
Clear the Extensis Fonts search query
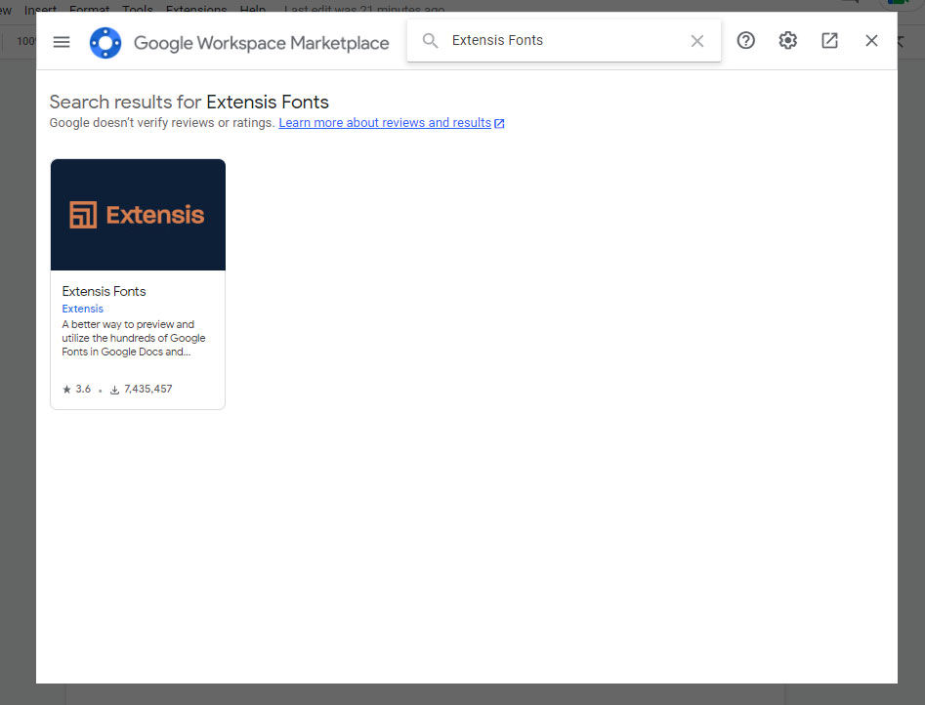[697, 41]
